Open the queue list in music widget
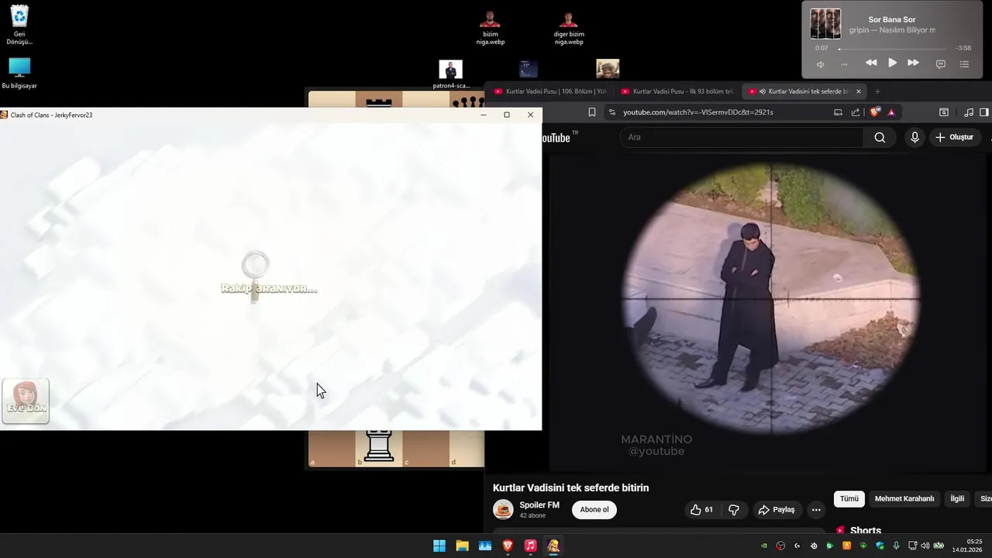The image size is (992, 558). (x=964, y=64)
